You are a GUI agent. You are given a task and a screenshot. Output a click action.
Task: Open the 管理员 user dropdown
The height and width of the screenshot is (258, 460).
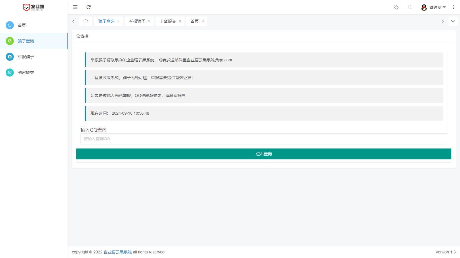[437, 7]
